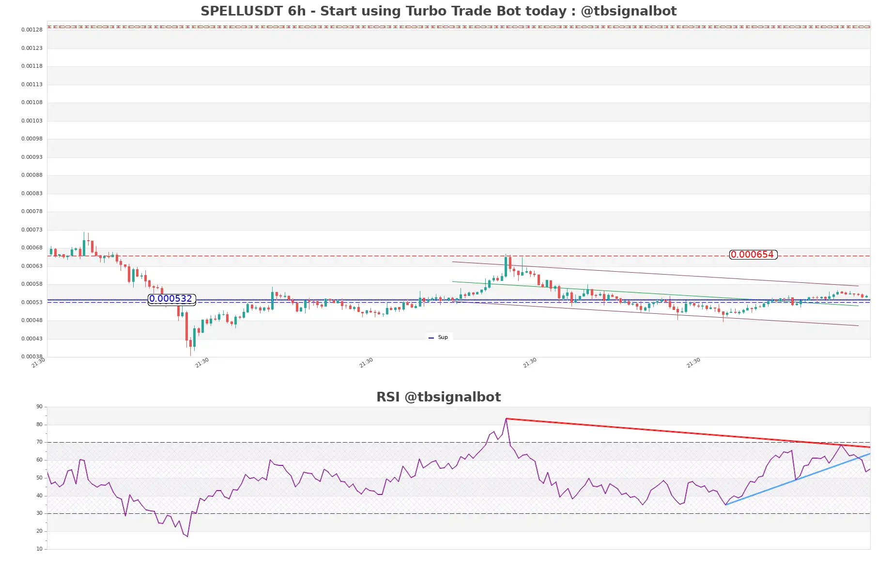Click the RSI 10 axis label

click(x=40, y=549)
